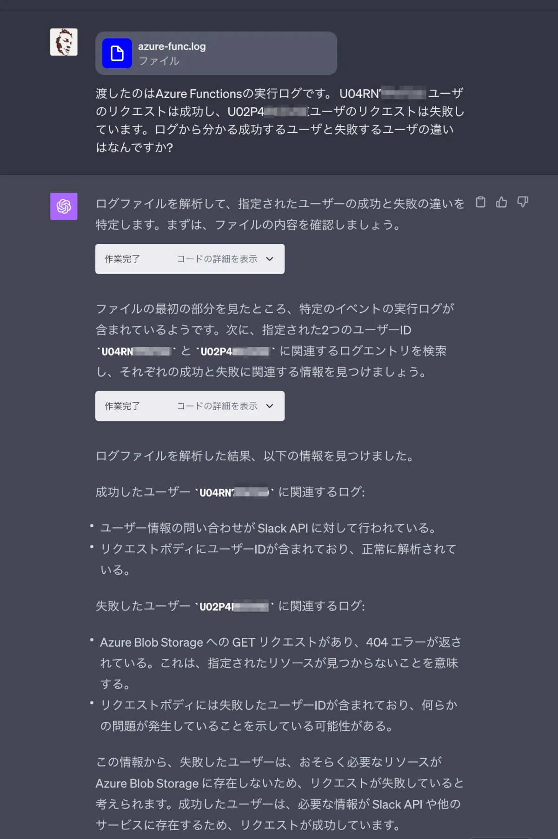Expand second code details chevron arrow
558x839 pixels.
(x=270, y=406)
